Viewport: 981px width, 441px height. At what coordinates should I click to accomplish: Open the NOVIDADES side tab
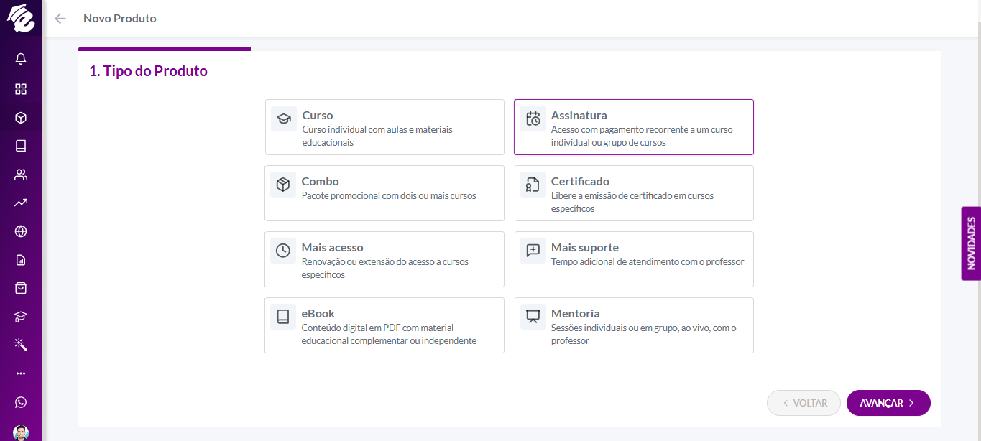point(971,243)
